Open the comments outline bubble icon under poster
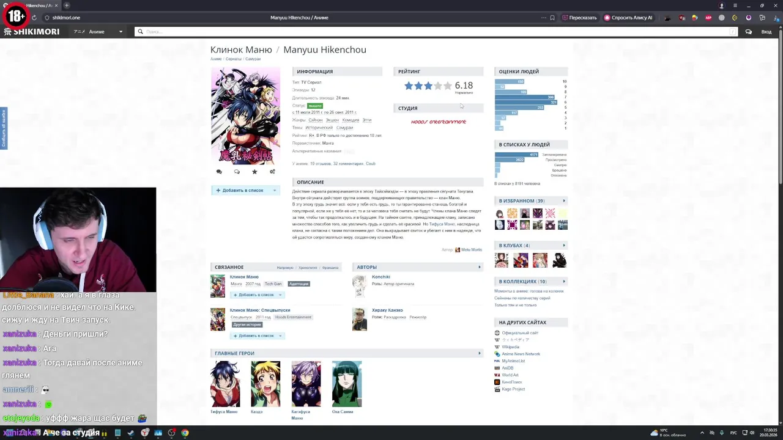 tap(237, 172)
